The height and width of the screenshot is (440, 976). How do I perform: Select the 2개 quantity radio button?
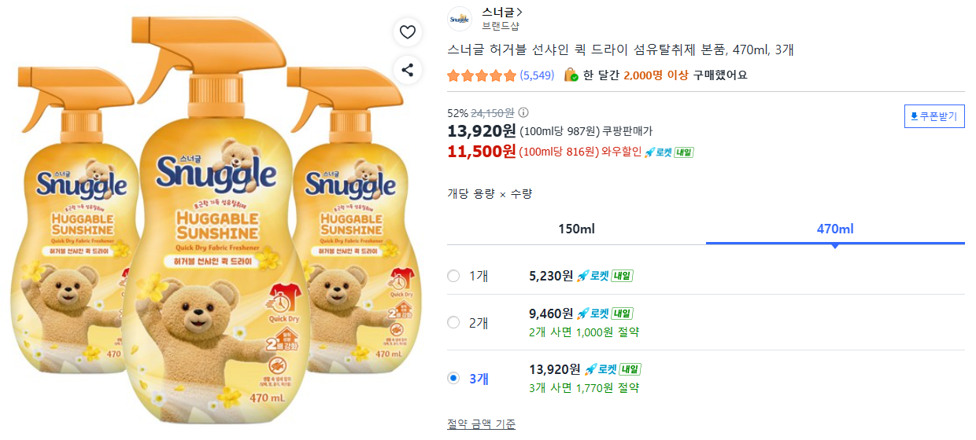pyautogui.click(x=453, y=322)
